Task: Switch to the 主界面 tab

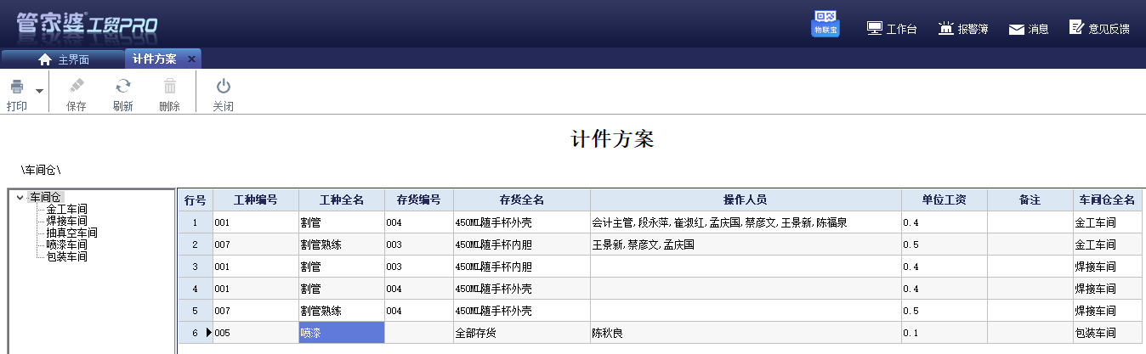Action: 64,59
